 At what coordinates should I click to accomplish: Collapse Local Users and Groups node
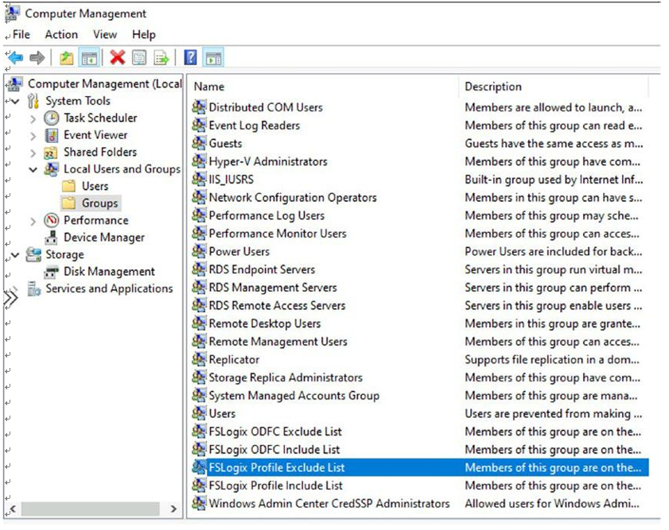(x=33, y=169)
